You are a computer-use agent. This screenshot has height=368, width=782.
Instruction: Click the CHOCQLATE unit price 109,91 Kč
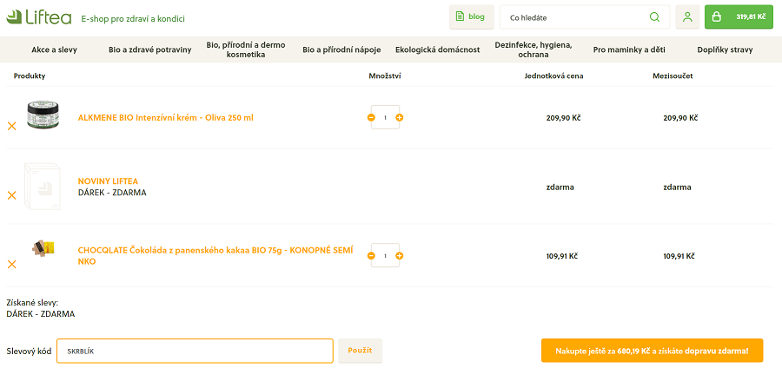pos(562,256)
